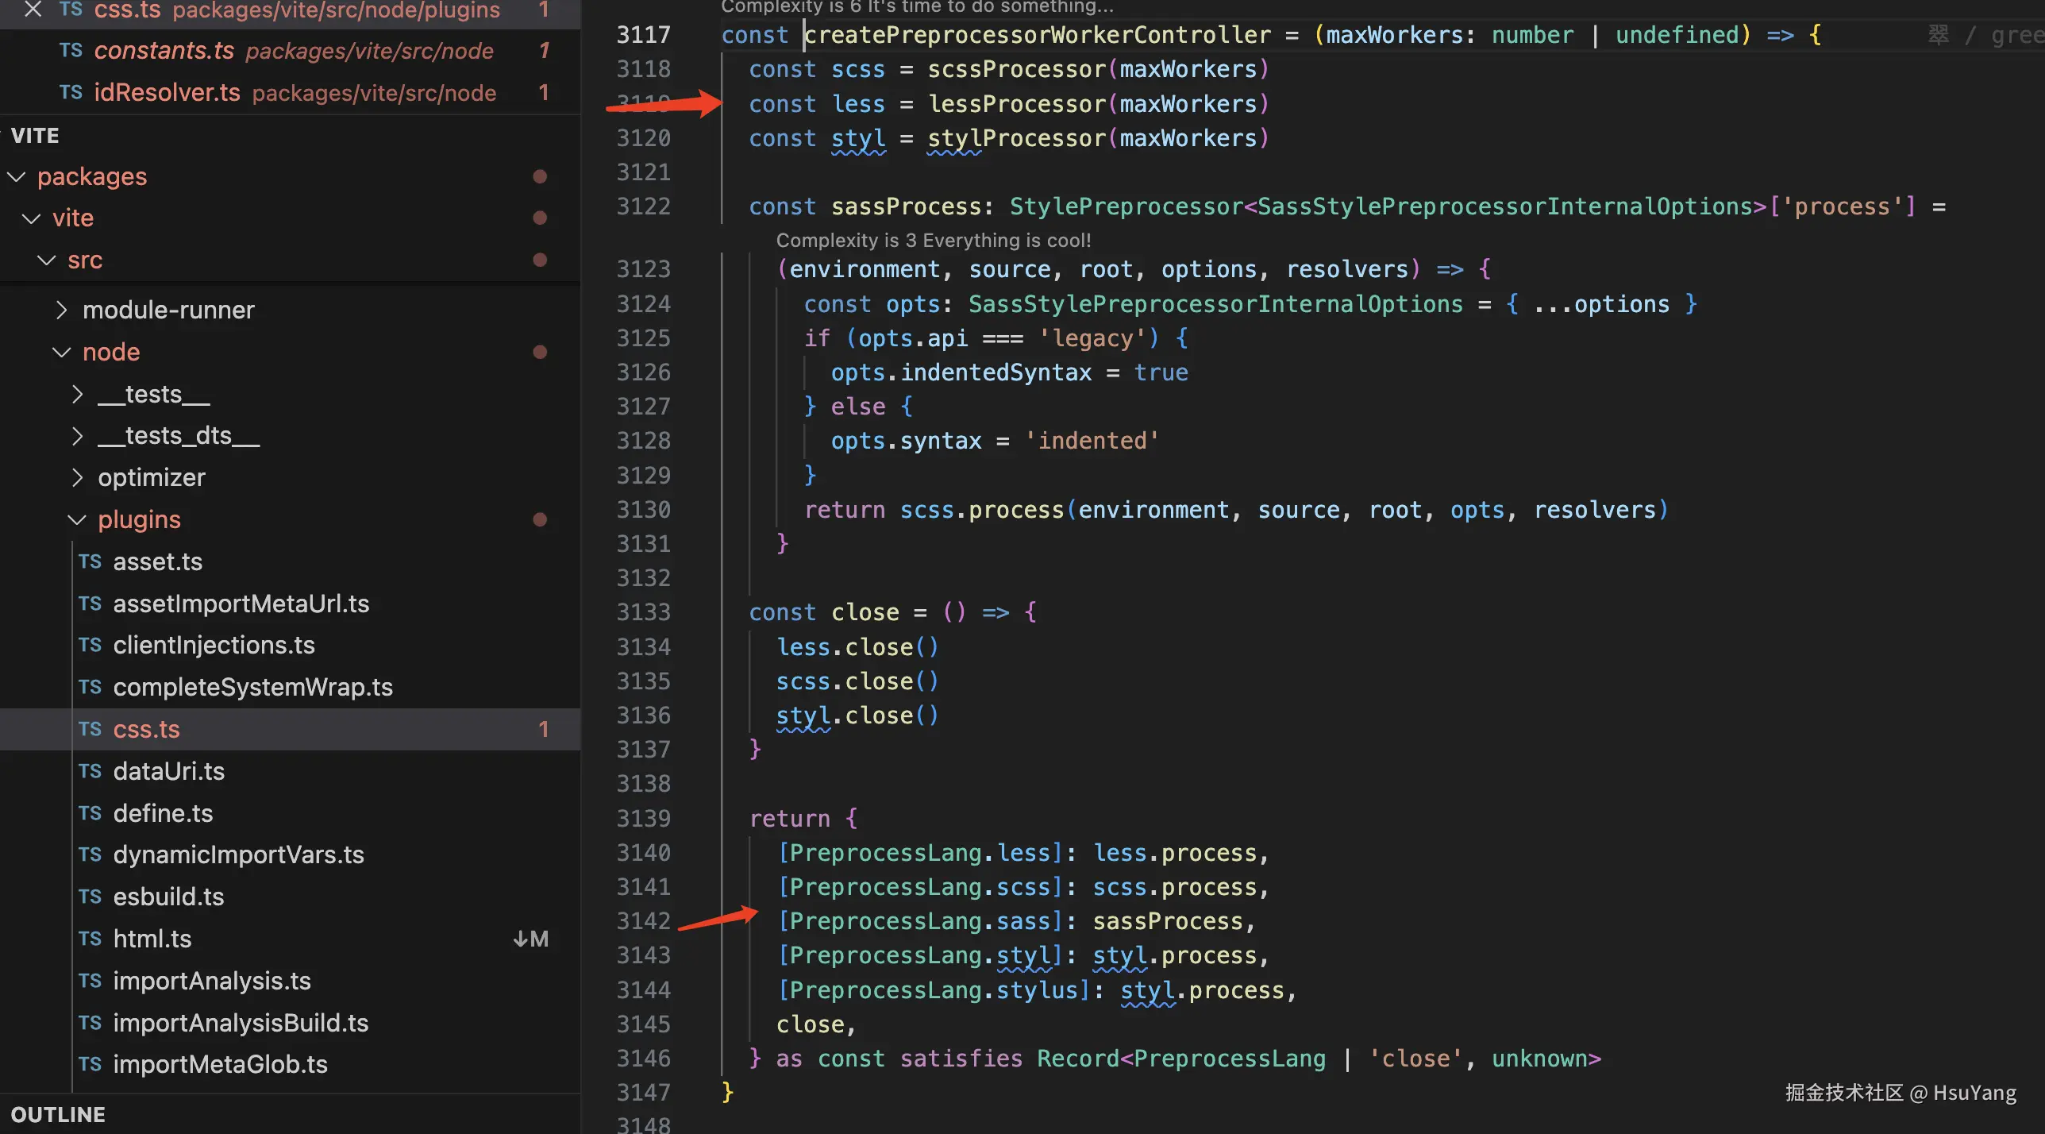Image resolution: width=2045 pixels, height=1134 pixels.
Task: Open idResolver.ts from open editors
Action: click(167, 93)
